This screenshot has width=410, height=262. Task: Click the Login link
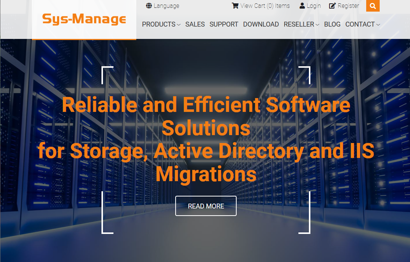(x=314, y=5)
